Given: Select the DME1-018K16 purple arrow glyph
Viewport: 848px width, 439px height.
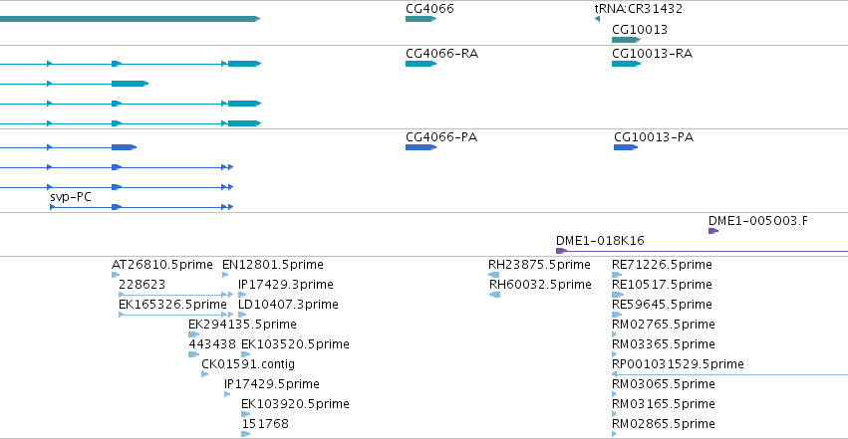Looking at the screenshot, I should [561, 251].
